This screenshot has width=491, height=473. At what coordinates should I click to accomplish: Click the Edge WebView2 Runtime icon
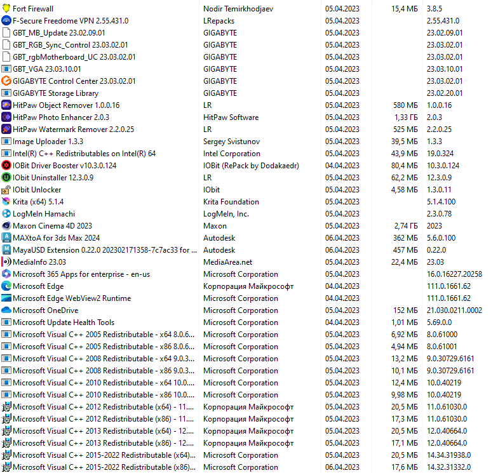point(6,298)
